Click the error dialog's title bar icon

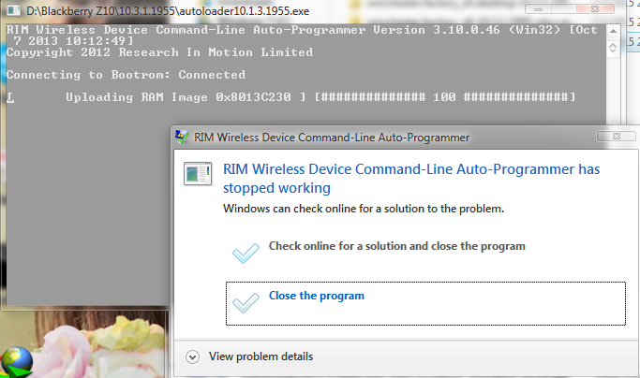coord(183,137)
